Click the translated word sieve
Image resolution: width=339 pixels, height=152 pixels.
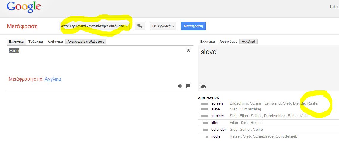click(208, 52)
